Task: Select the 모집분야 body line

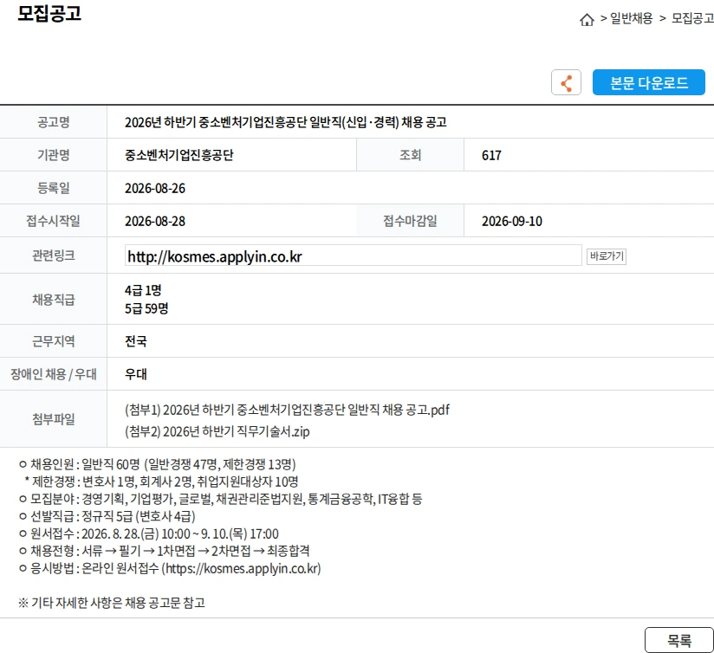Action: coord(220,499)
